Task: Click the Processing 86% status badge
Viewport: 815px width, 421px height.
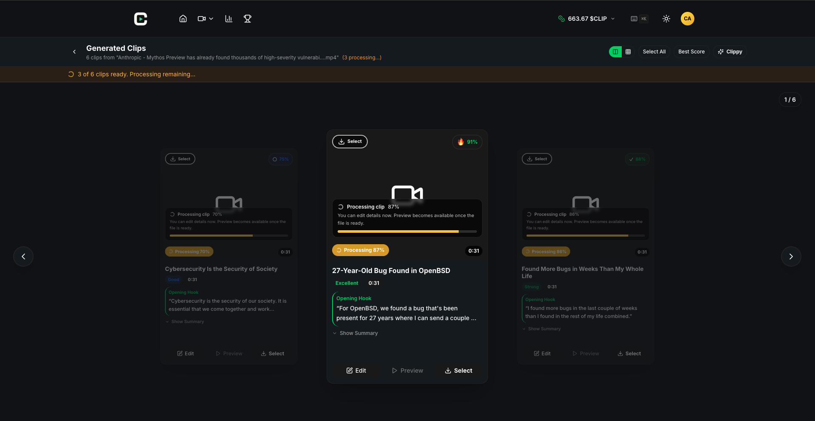Action: (546, 251)
